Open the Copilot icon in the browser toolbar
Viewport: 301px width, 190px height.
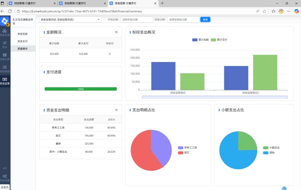(x=296, y=11)
